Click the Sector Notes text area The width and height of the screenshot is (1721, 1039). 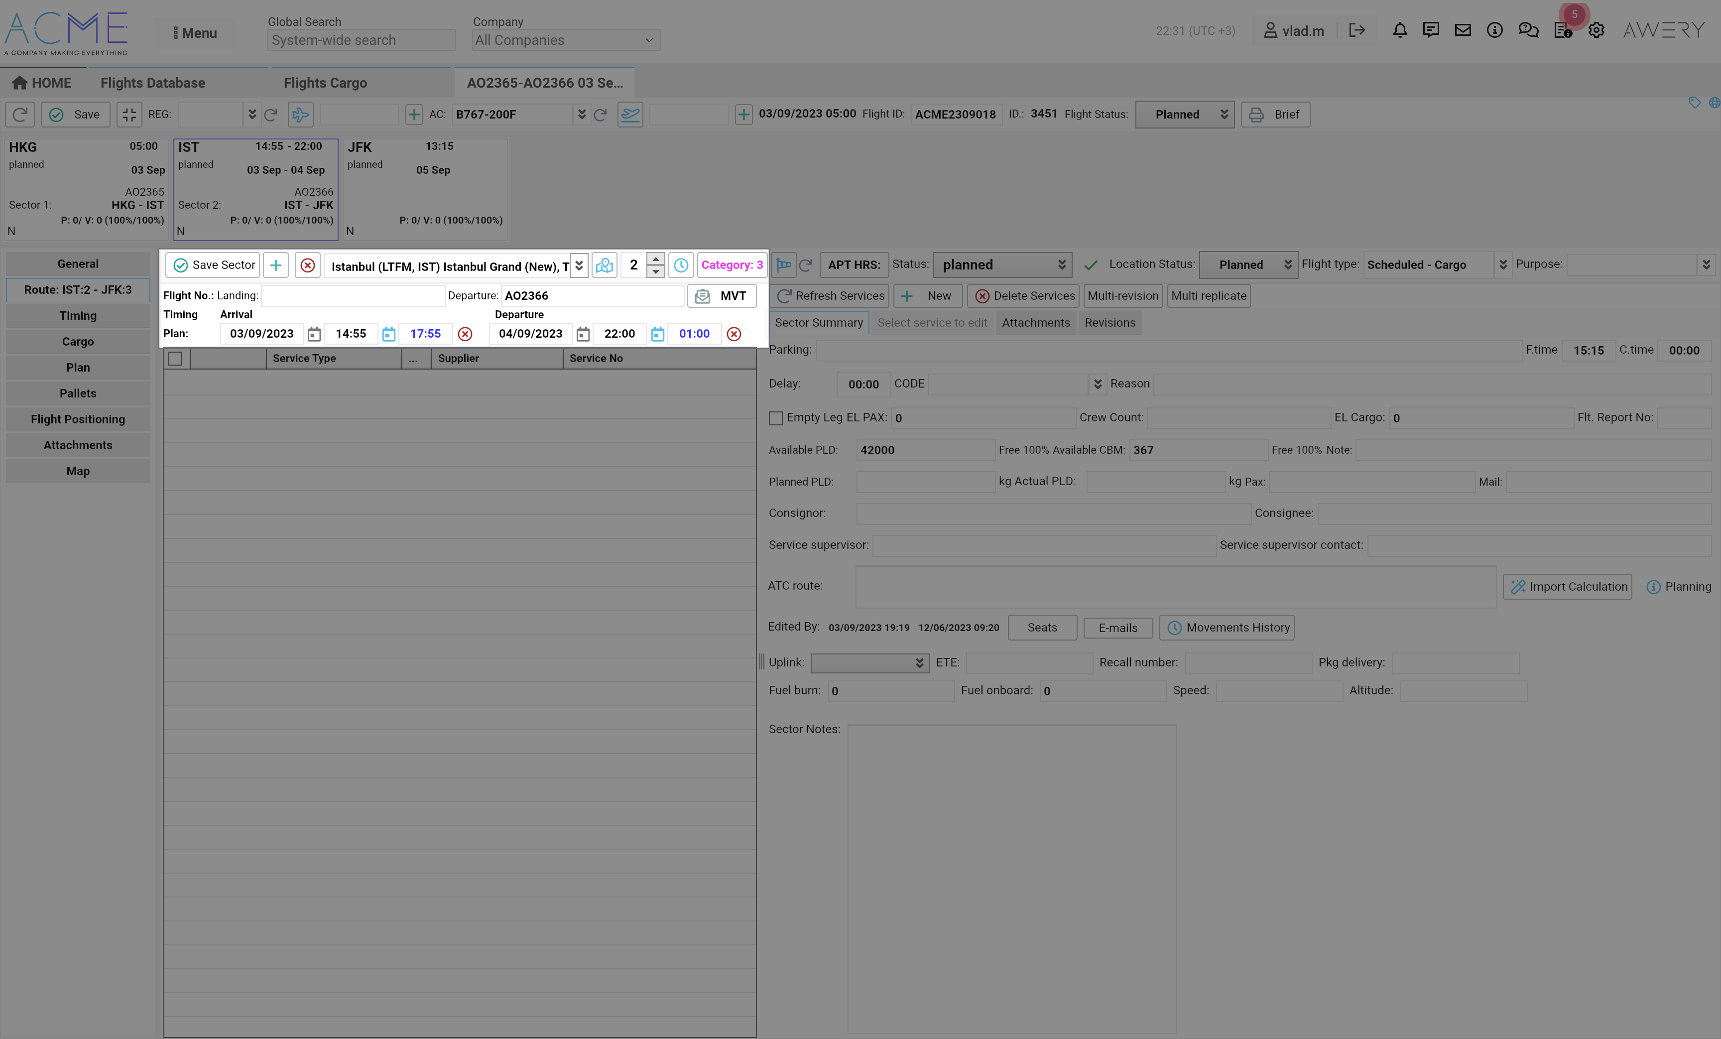1011,878
